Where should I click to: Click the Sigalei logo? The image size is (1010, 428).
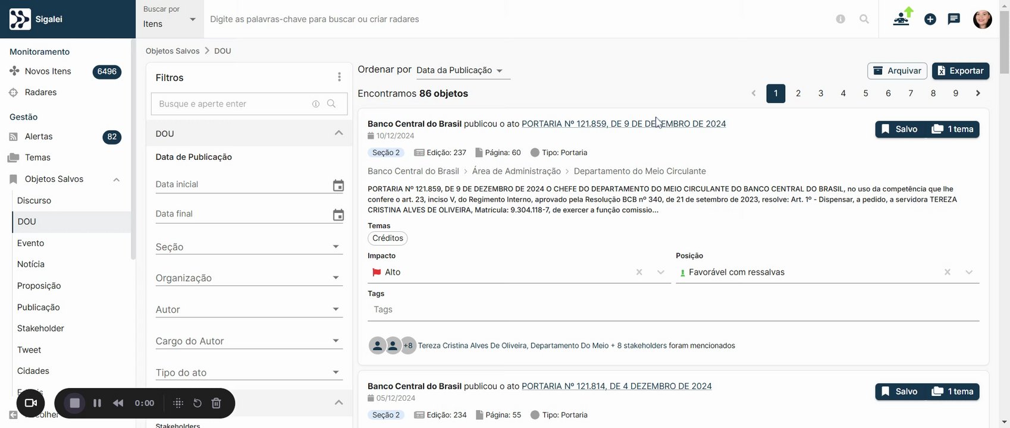(36, 19)
